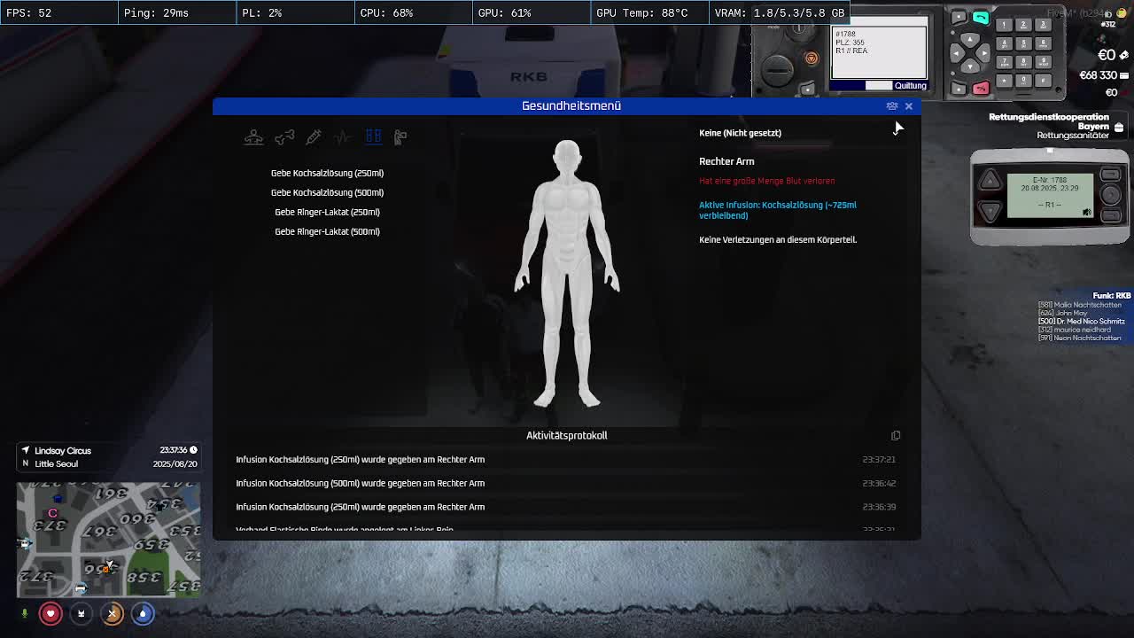Click the blue thirst droplet indicator
Image resolution: width=1134 pixels, height=638 pixels.
[x=143, y=613]
